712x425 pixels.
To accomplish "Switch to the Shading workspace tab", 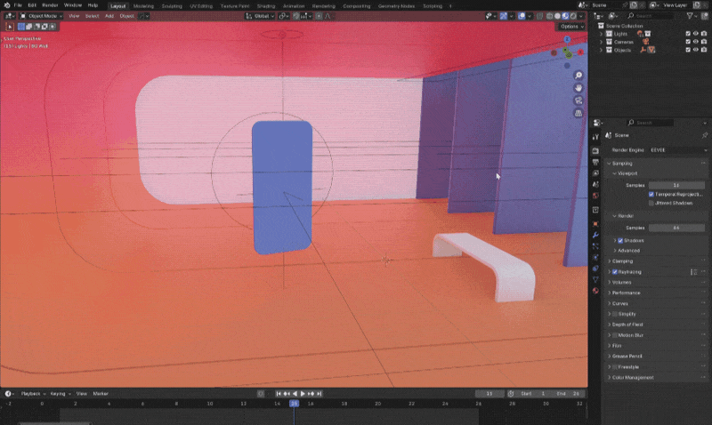I will coord(266,5).
